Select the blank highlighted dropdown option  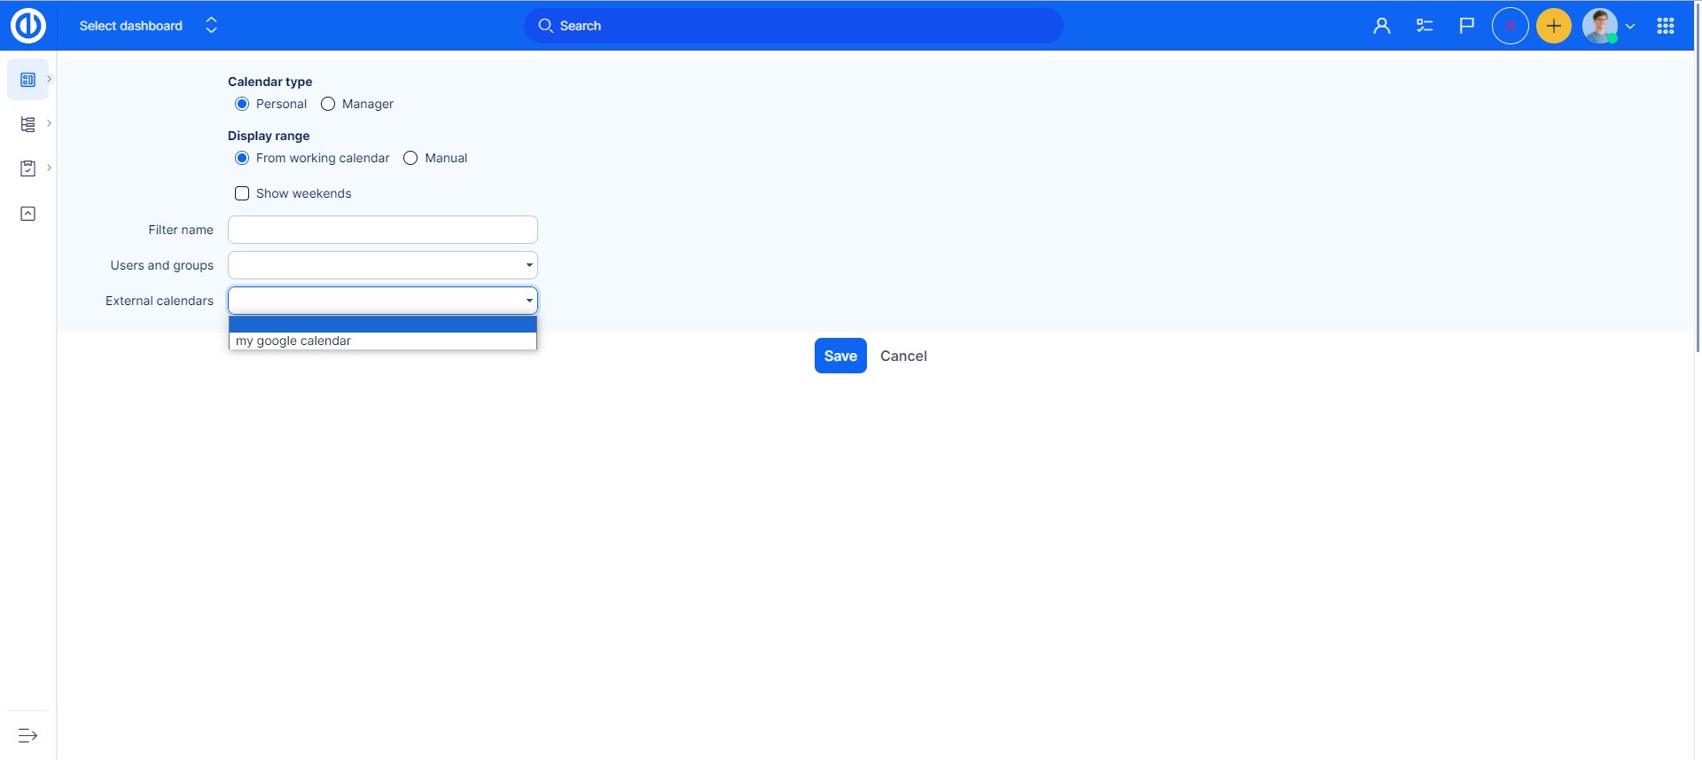(382, 325)
